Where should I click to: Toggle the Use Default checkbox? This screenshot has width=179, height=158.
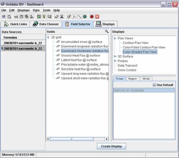[154, 85]
